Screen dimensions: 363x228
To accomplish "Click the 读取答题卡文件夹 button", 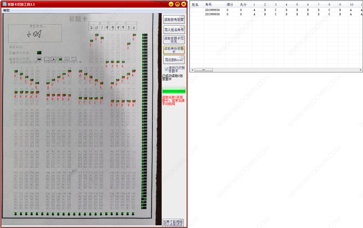I will [174, 40].
